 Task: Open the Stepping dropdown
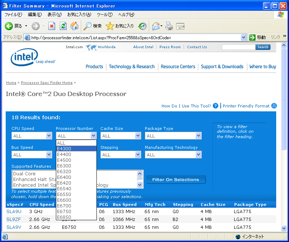point(121,155)
